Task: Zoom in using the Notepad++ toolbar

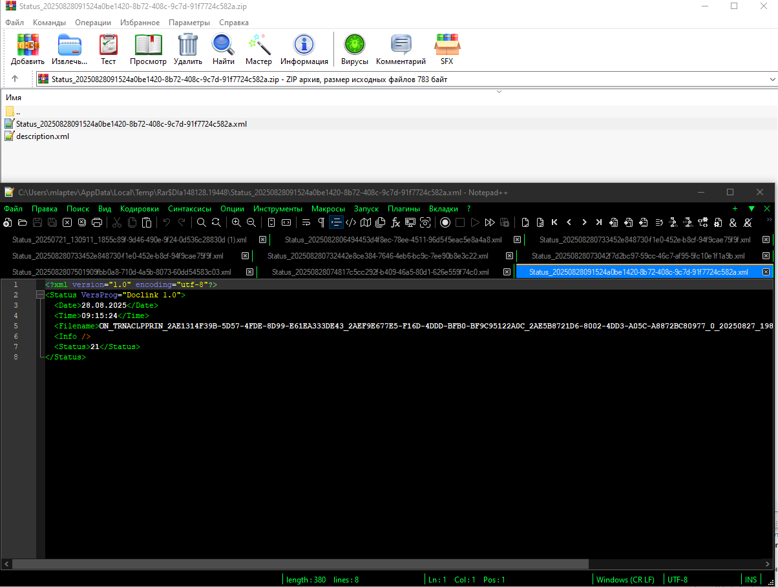Action: click(x=237, y=222)
